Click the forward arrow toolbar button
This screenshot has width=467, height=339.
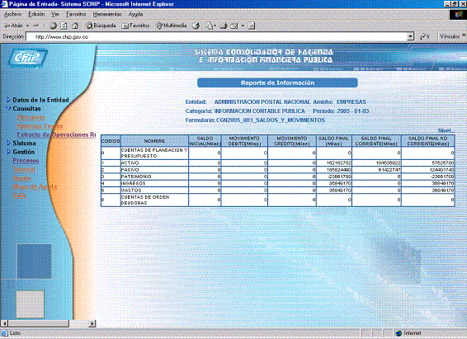pyautogui.click(x=36, y=26)
